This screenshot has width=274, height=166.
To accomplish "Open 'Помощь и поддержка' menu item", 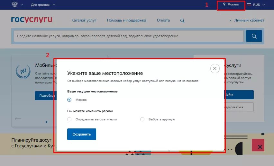I will pos(126,20).
